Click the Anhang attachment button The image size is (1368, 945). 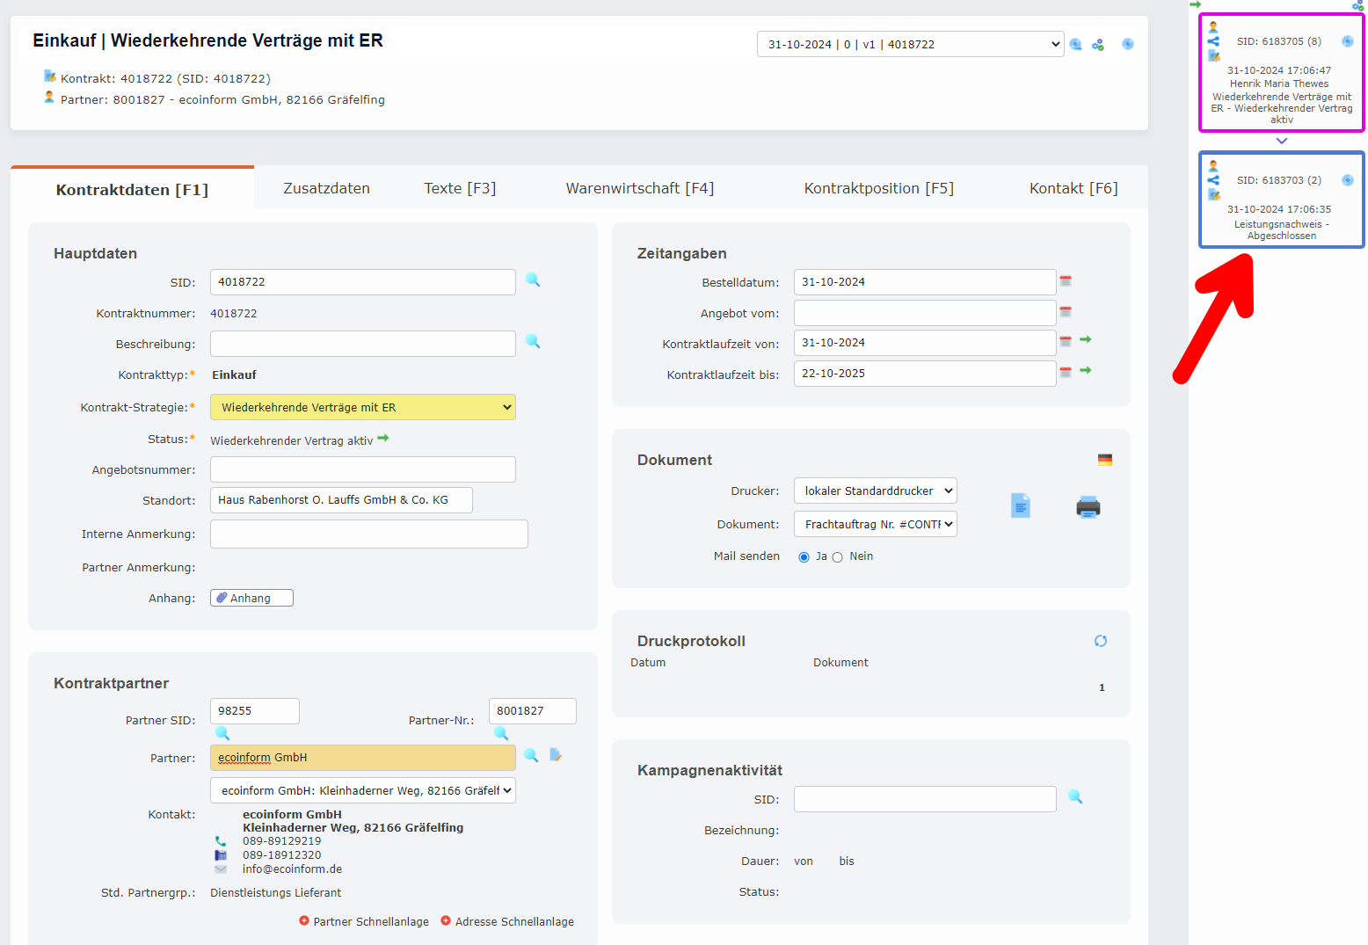251,598
